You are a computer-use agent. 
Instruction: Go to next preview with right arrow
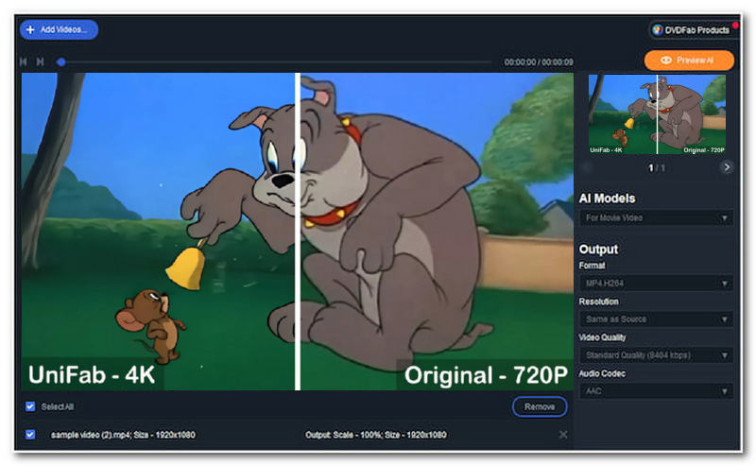point(726,167)
